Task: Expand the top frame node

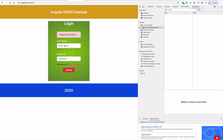Action: click(140, 74)
